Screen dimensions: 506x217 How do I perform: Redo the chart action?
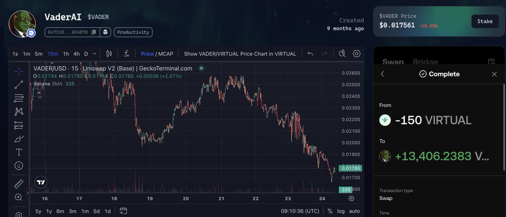325,54
